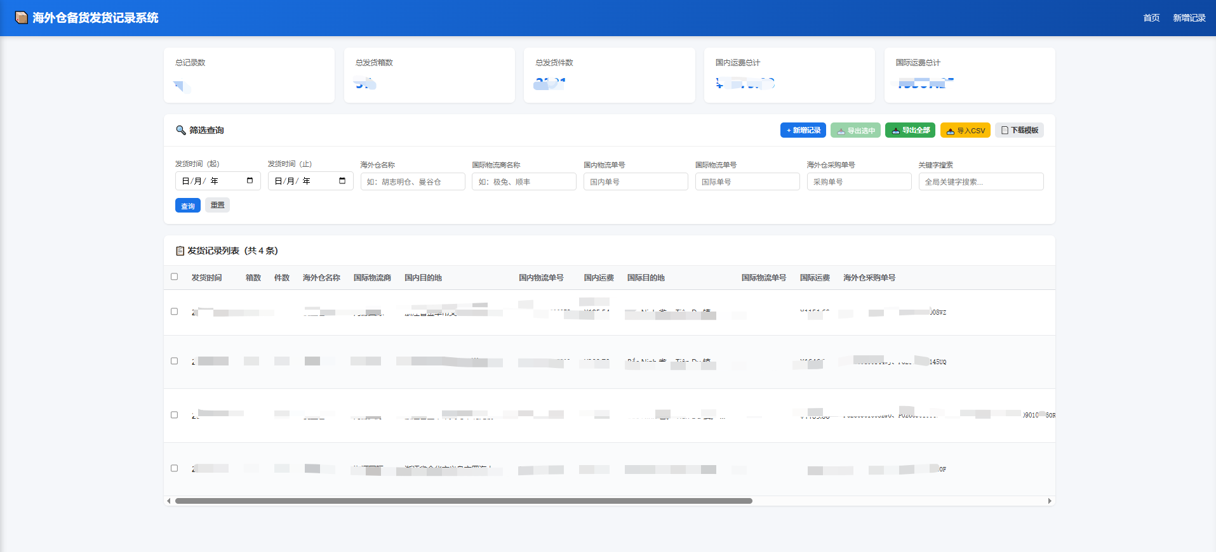
Task: Click the magnifier icon beside 筛选查询
Action: coord(181,130)
